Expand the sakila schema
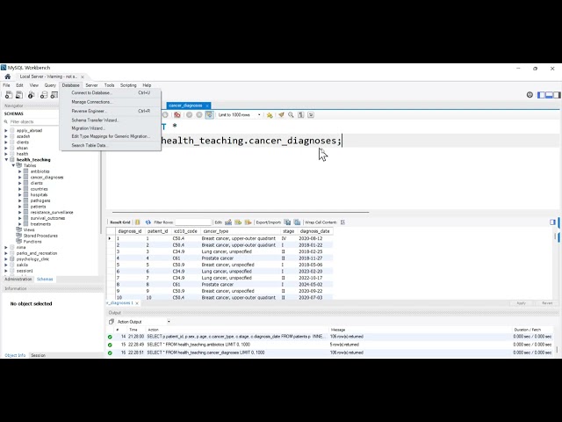Viewport: 562px width, 422px height. pyautogui.click(x=6, y=265)
